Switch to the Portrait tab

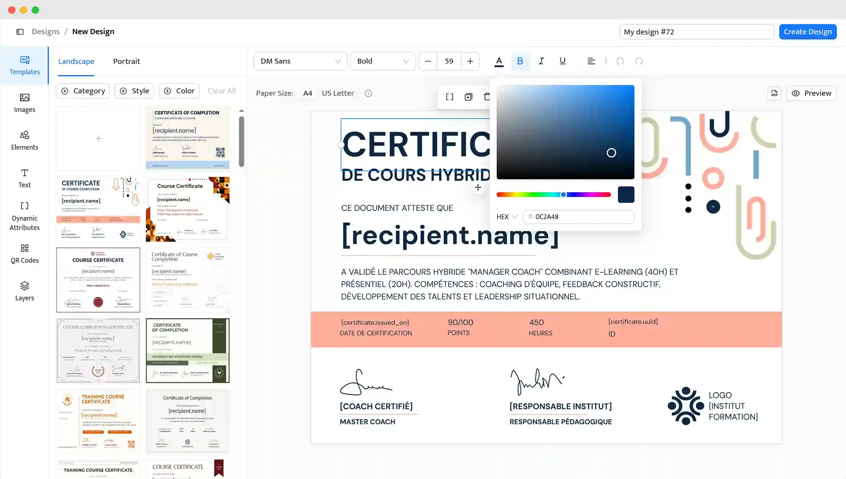pos(126,61)
